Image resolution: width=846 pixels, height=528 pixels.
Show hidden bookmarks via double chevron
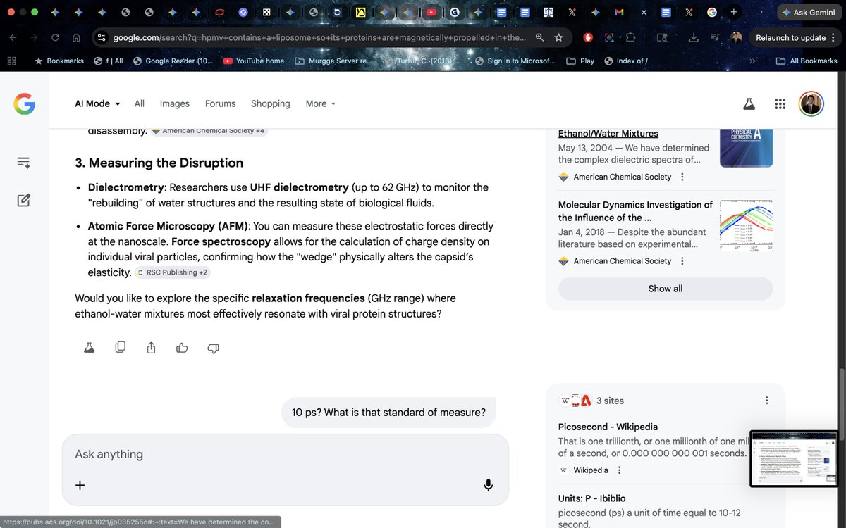coord(753,61)
